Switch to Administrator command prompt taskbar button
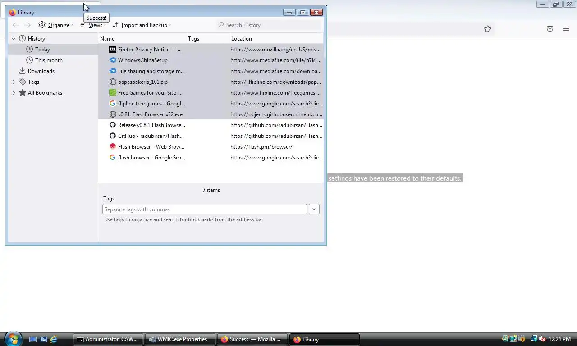The image size is (577, 346). [108, 339]
